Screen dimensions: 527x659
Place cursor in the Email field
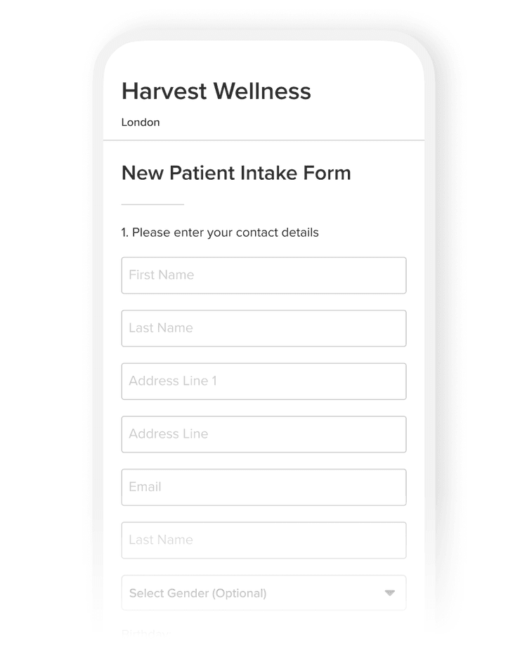[263, 487]
